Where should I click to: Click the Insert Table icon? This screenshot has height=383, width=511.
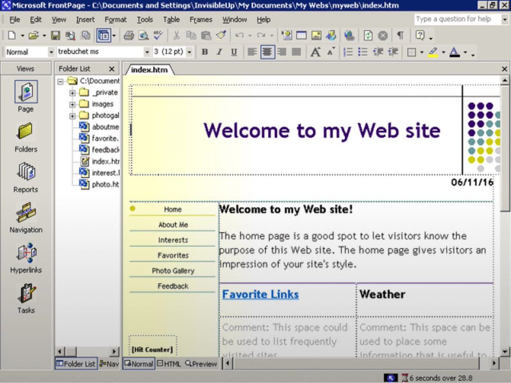coord(301,36)
